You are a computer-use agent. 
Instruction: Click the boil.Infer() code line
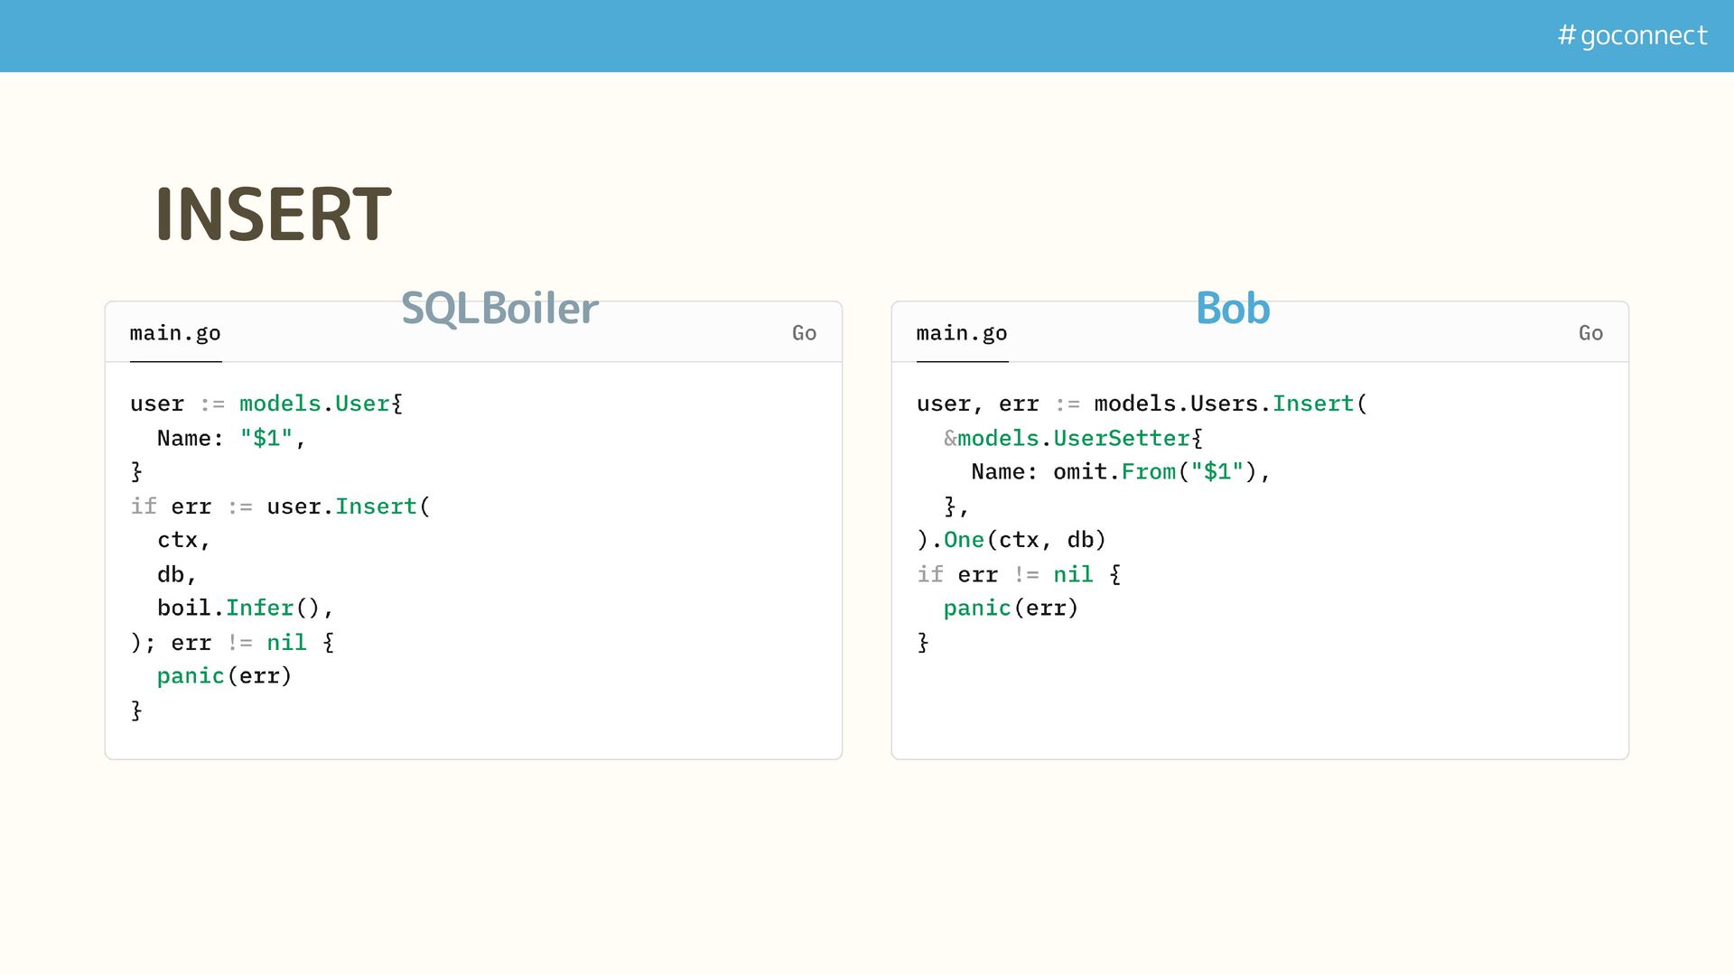[245, 608]
